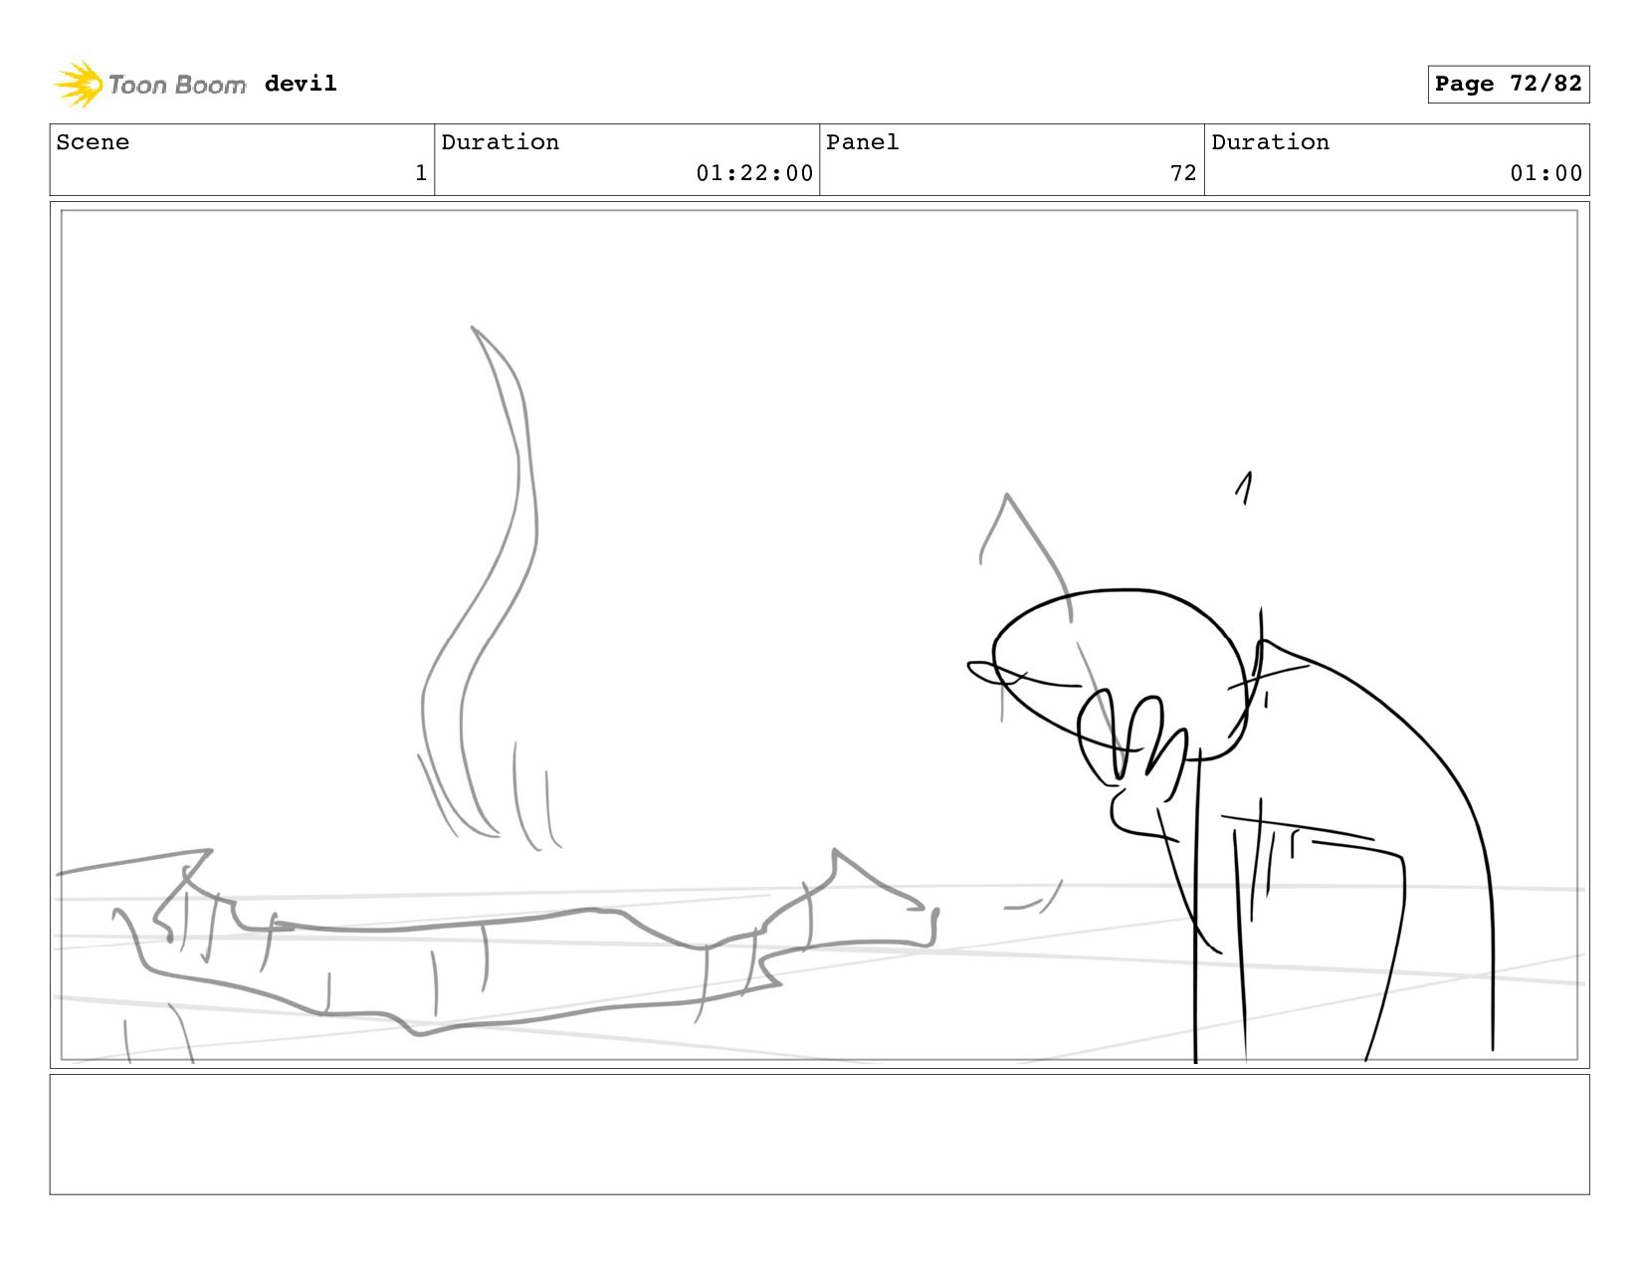
Task: Click the scene duration value '01:22:00'
Action: coord(754,173)
